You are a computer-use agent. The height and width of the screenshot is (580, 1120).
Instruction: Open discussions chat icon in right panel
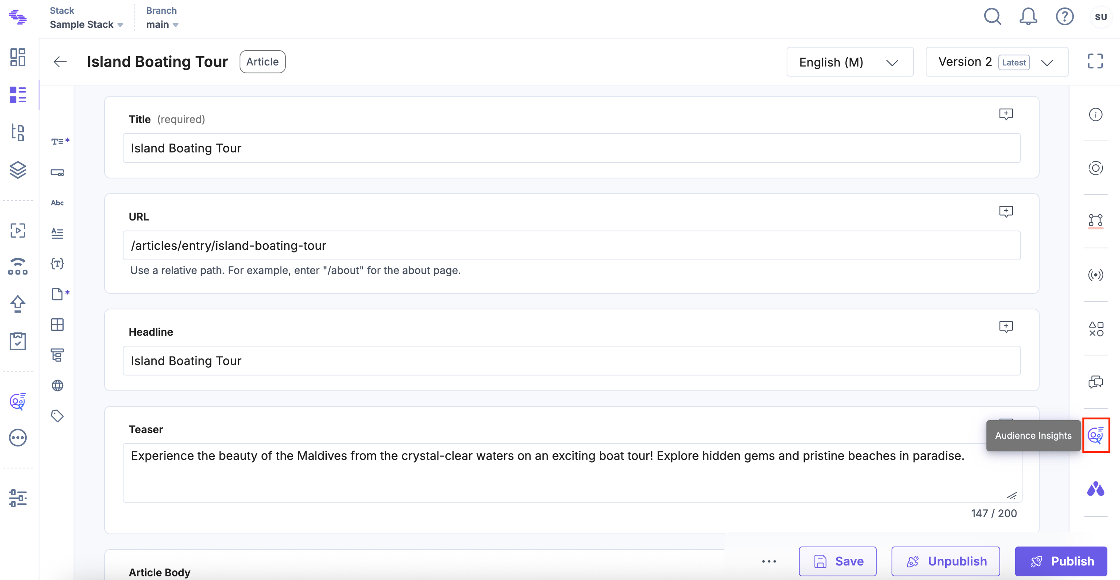(1095, 382)
